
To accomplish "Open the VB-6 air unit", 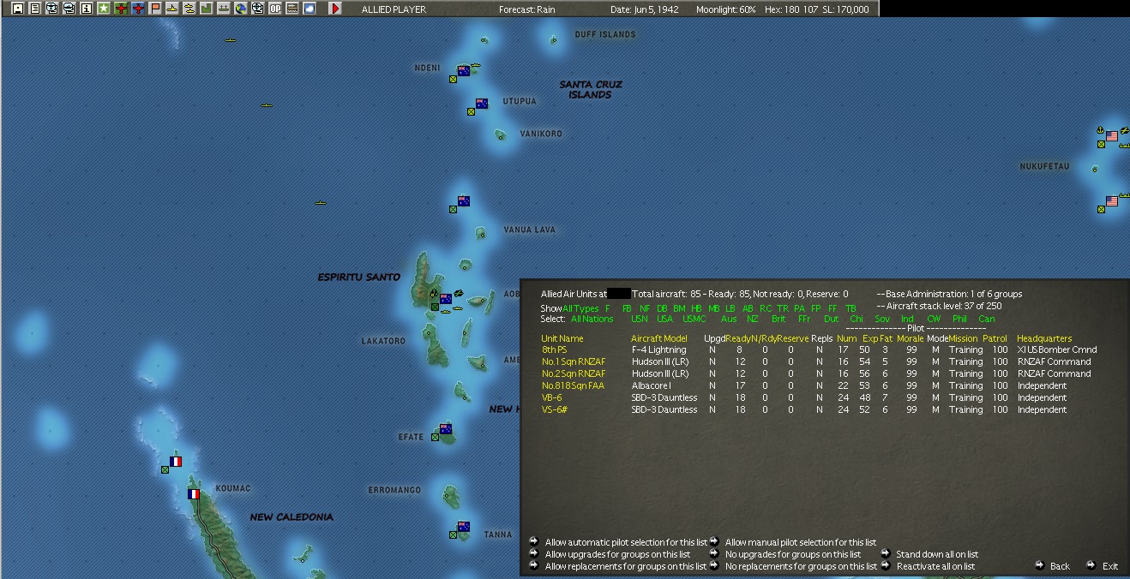I will (552, 397).
